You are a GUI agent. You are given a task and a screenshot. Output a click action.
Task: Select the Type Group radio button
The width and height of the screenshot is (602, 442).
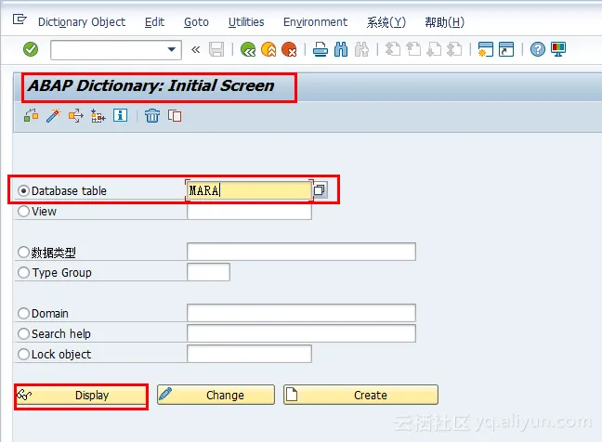tap(24, 272)
